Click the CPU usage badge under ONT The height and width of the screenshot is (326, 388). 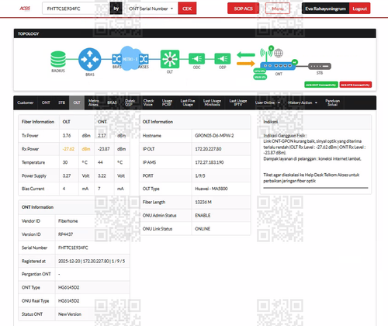tap(260, 71)
